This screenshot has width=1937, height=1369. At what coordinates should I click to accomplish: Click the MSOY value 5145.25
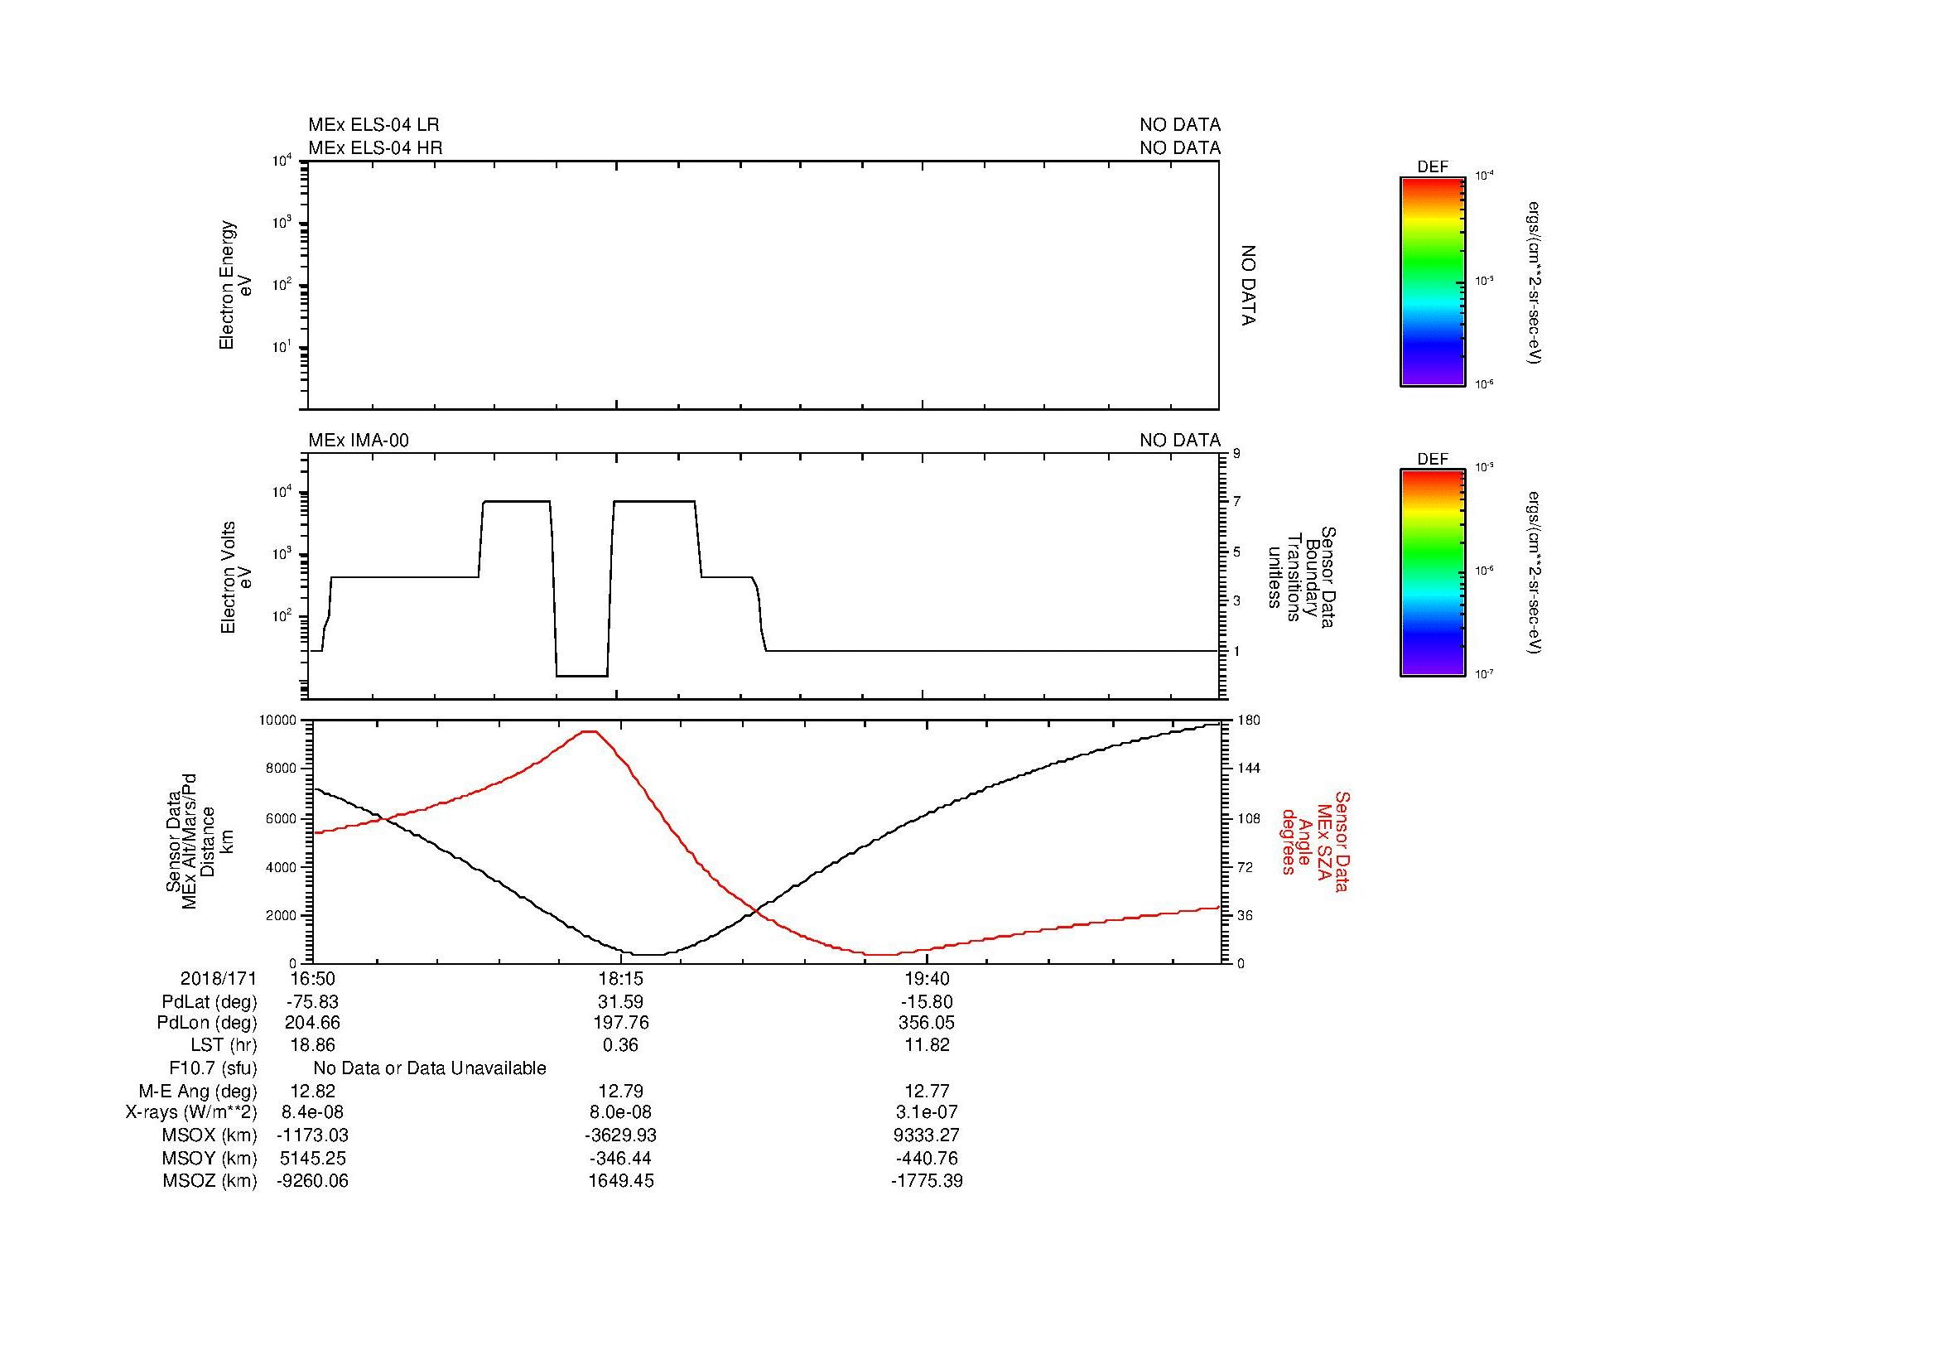(x=313, y=1158)
